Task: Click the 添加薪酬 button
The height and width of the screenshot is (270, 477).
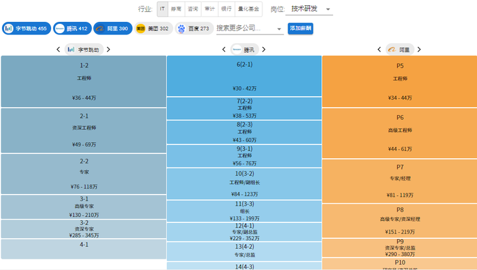Action: coord(301,28)
